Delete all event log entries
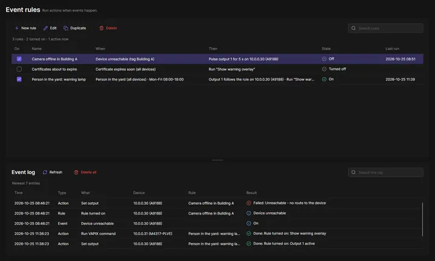Screen dimensions: 435x261 [85, 172]
